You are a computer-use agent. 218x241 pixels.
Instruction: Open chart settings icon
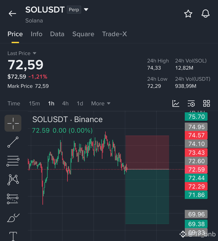(x=191, y=103)
